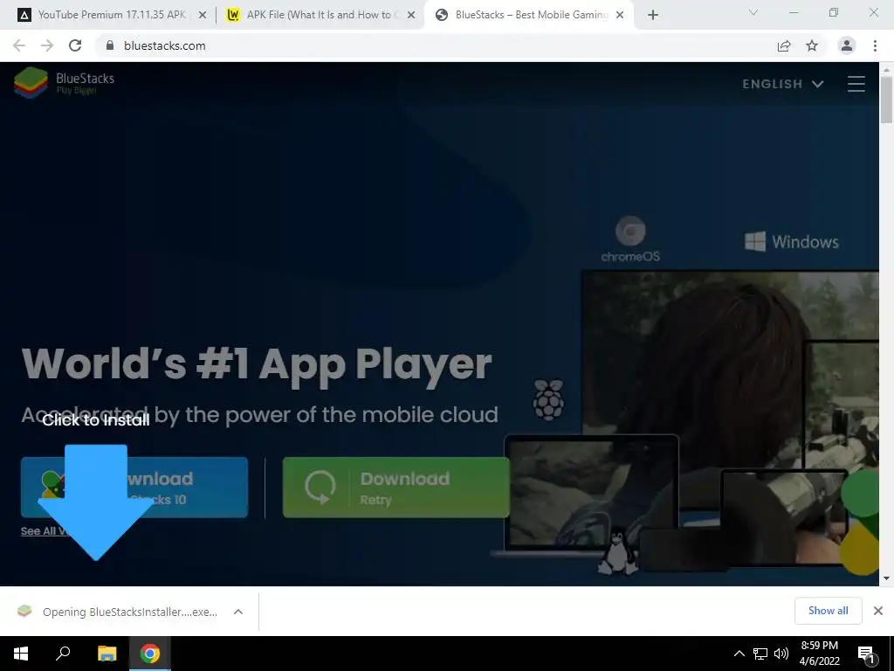The height and width of the screenshot is (671, 894).
Task: Close the APK File tab
Action: pyautogui.click(x=411, y=16)
